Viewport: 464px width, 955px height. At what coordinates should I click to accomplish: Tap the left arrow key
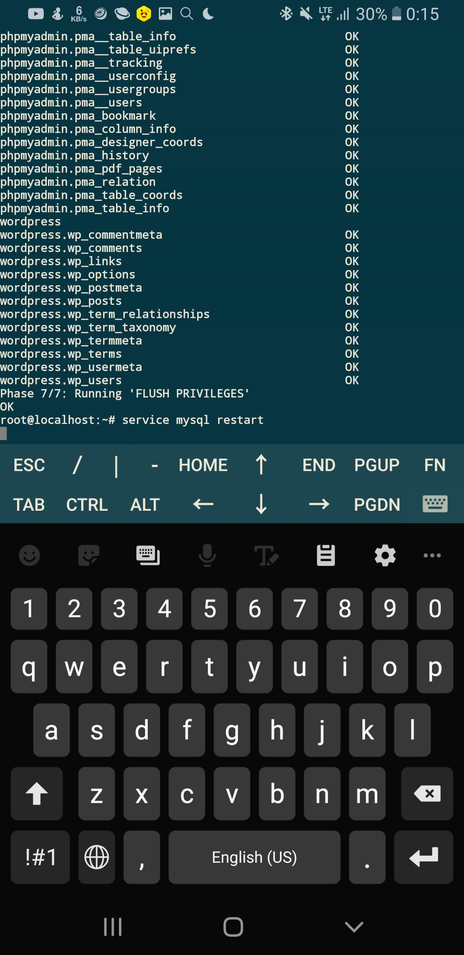coord(203,504)
